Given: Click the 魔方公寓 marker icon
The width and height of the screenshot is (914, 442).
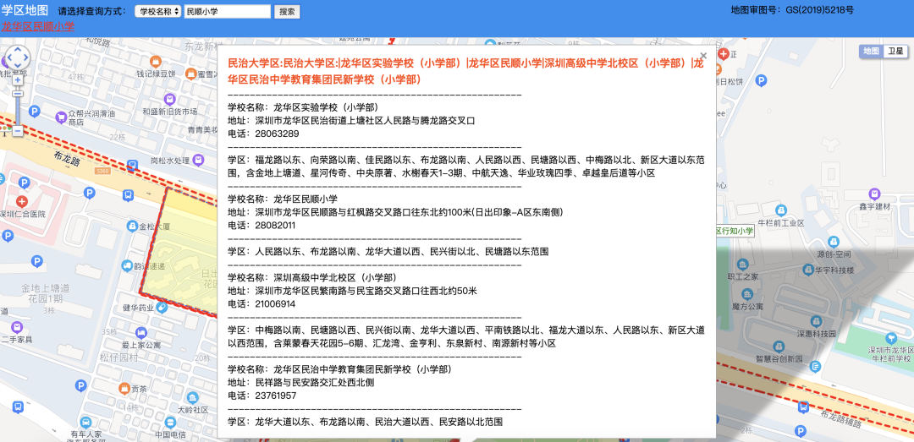Looking at the screenshot, I should coord(748,293).
